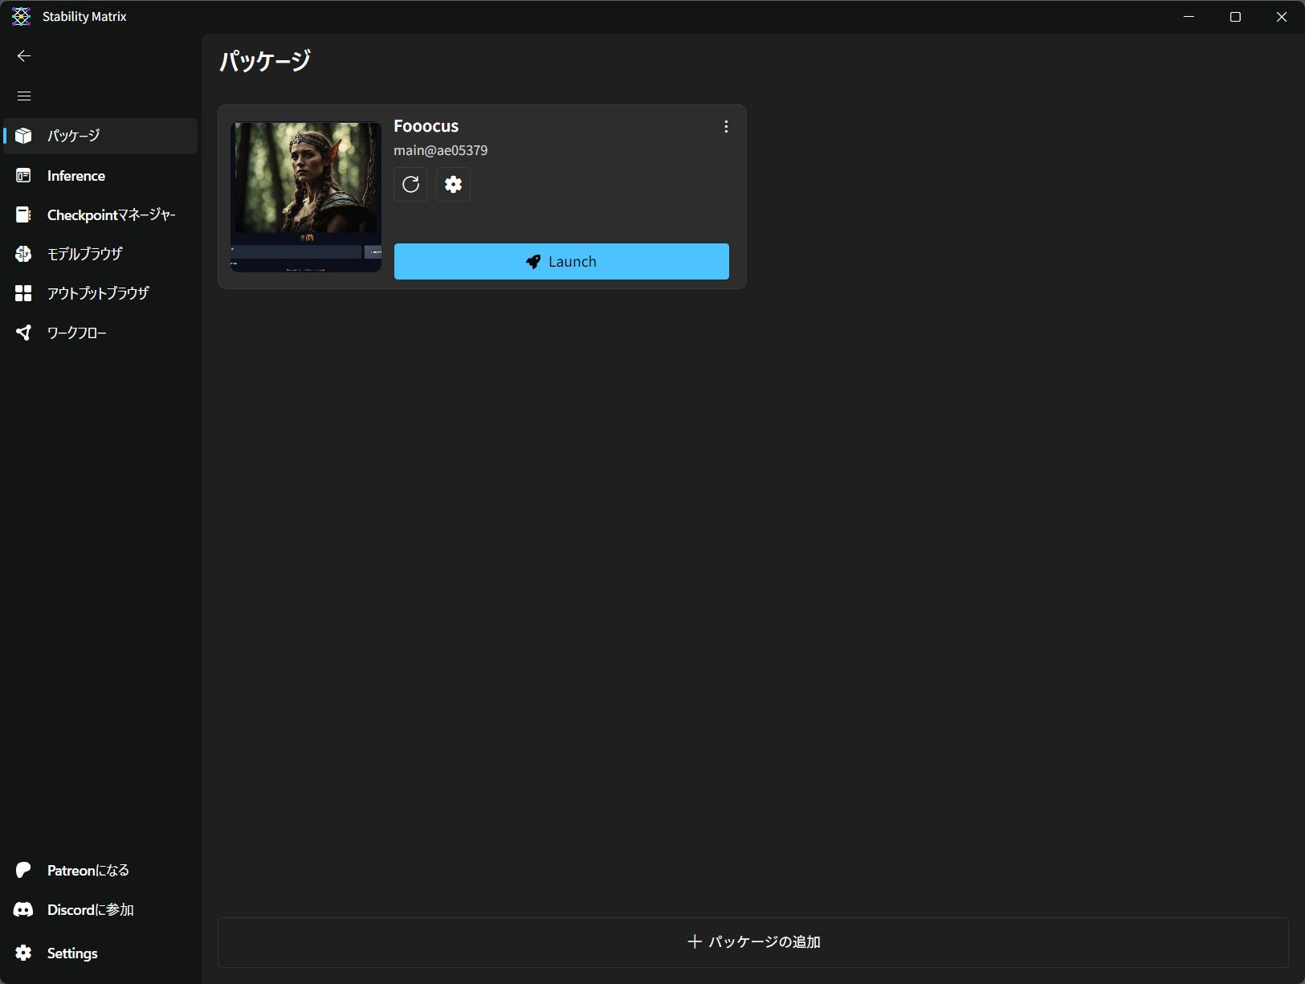The height and width of the screenshot is (984, 1305).
Task: Click the パッケージ cube icon in the sidebar
Action: 23,136
